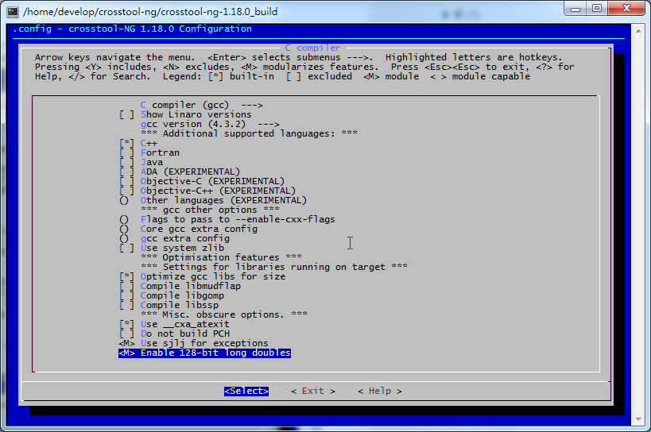Click 'Settings for libraries running on target' line
This screenshot has width=651, height=432.
pos(274,268)
